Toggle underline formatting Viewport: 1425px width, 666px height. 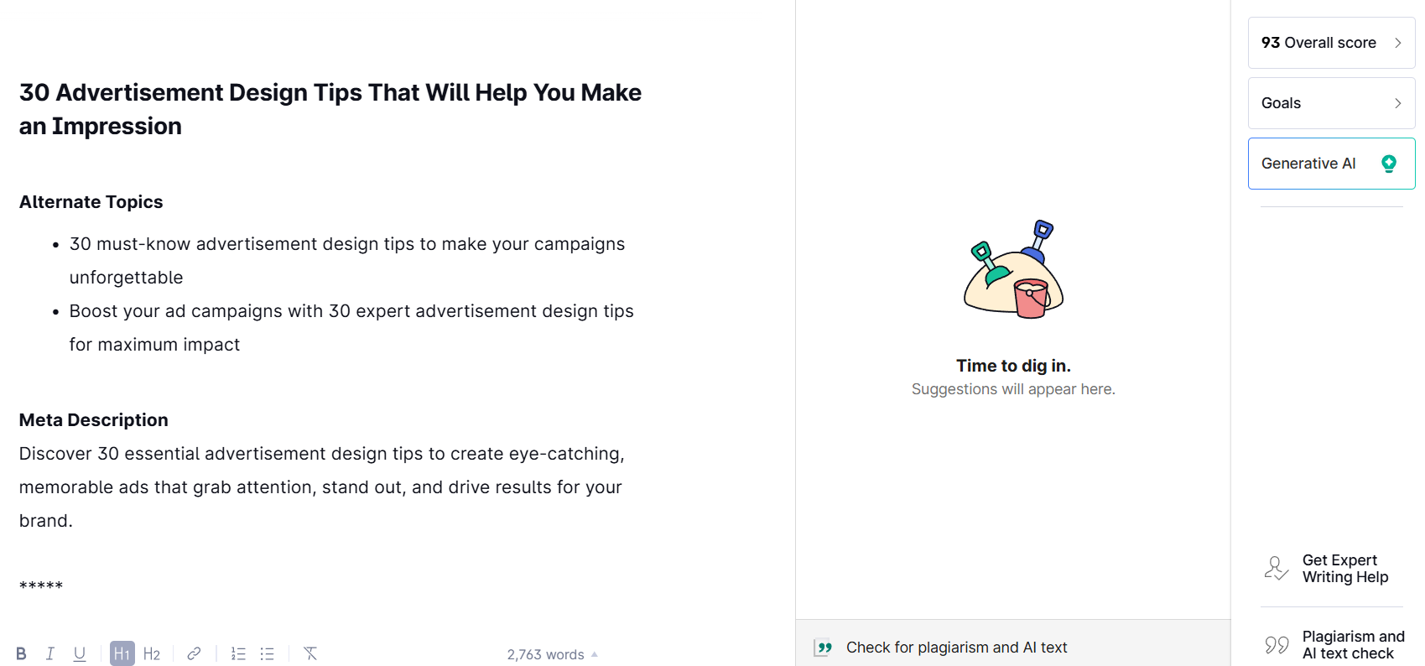[80, 653]
